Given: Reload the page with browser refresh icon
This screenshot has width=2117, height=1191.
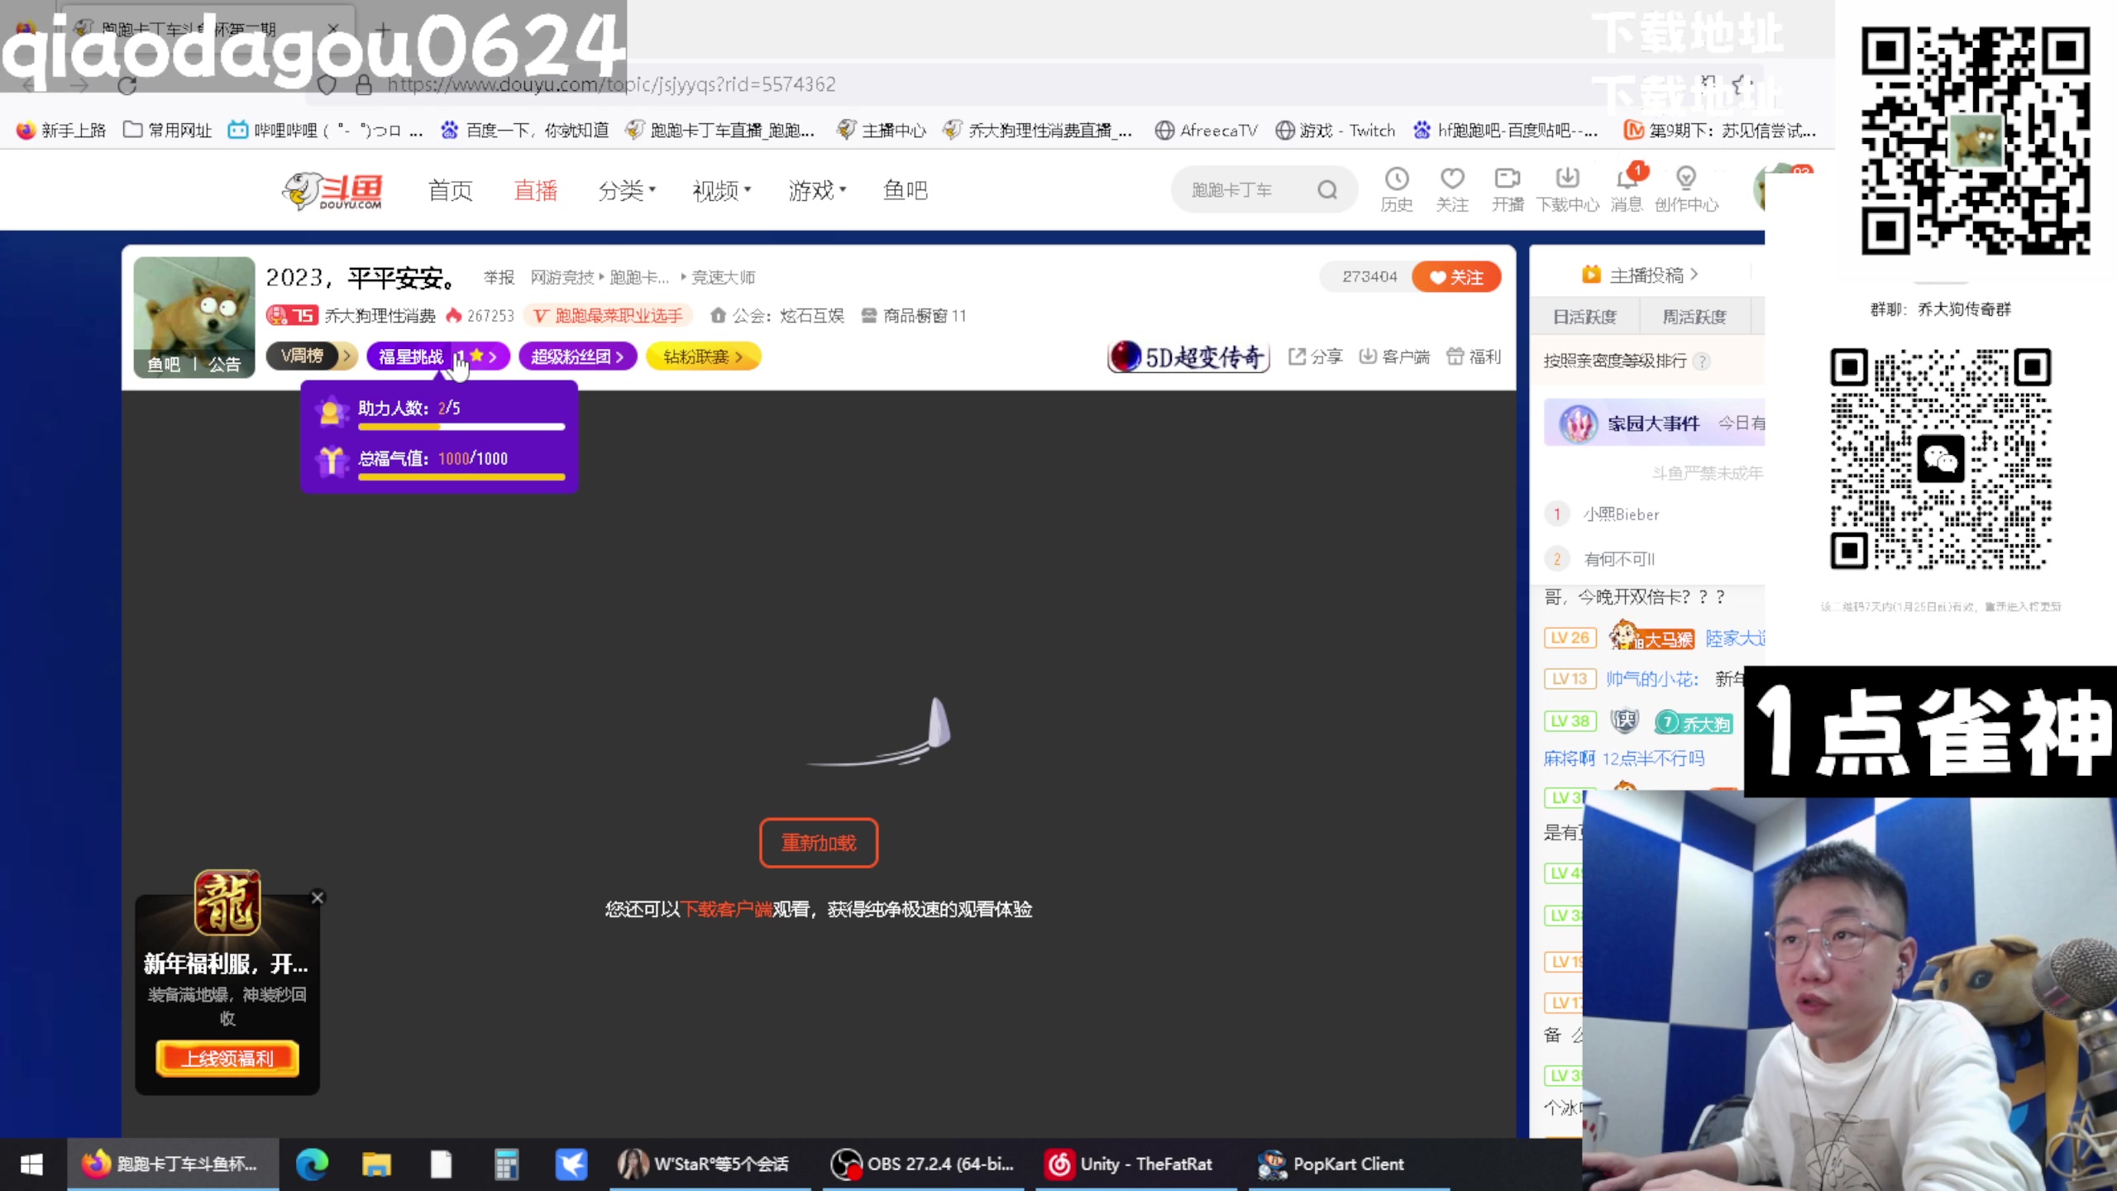Looking at the screenshot, I should click(x=127, y=84).
